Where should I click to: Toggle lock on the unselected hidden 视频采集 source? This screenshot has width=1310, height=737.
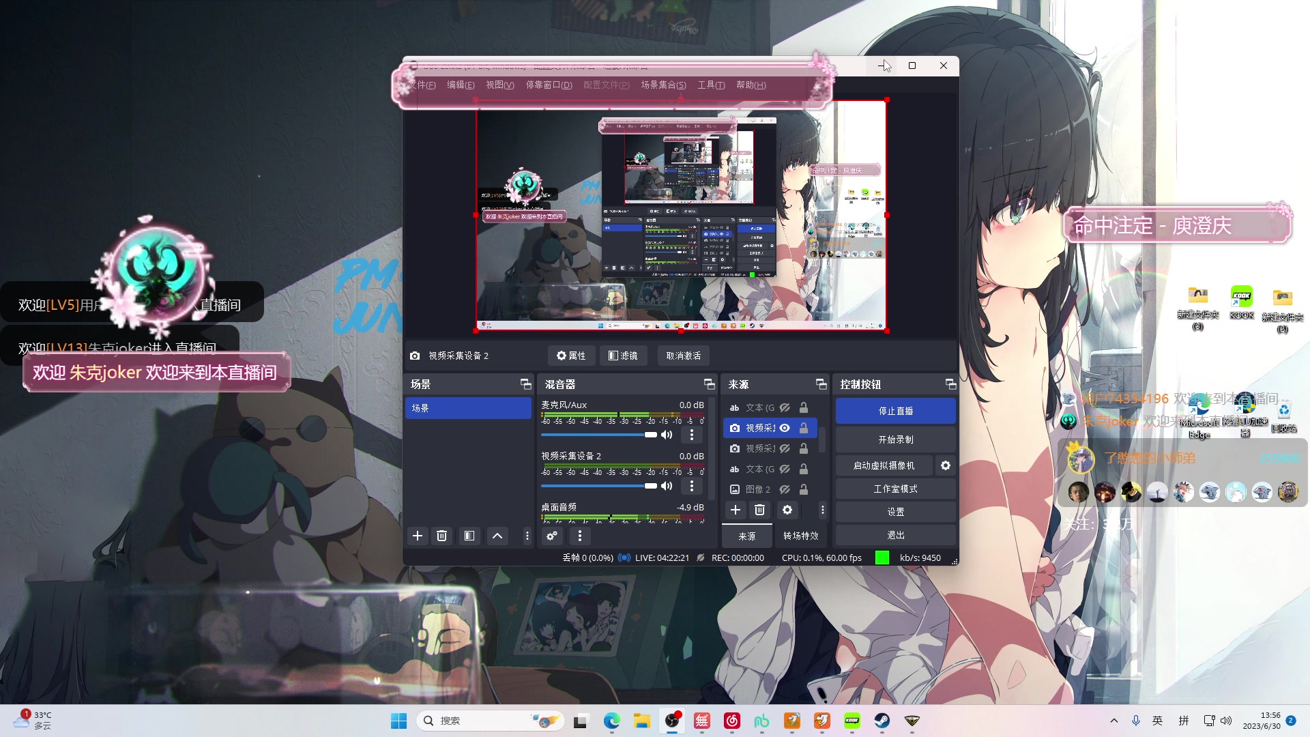[x=804, y=448]
